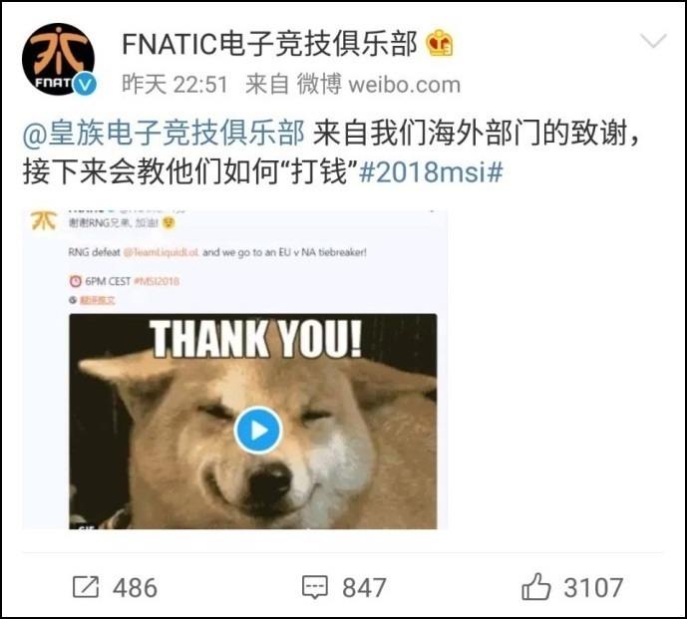Click the small Fnatic logo in embedded tweet
This screenshot has height=619, width=687.
(x=44, y=220)
